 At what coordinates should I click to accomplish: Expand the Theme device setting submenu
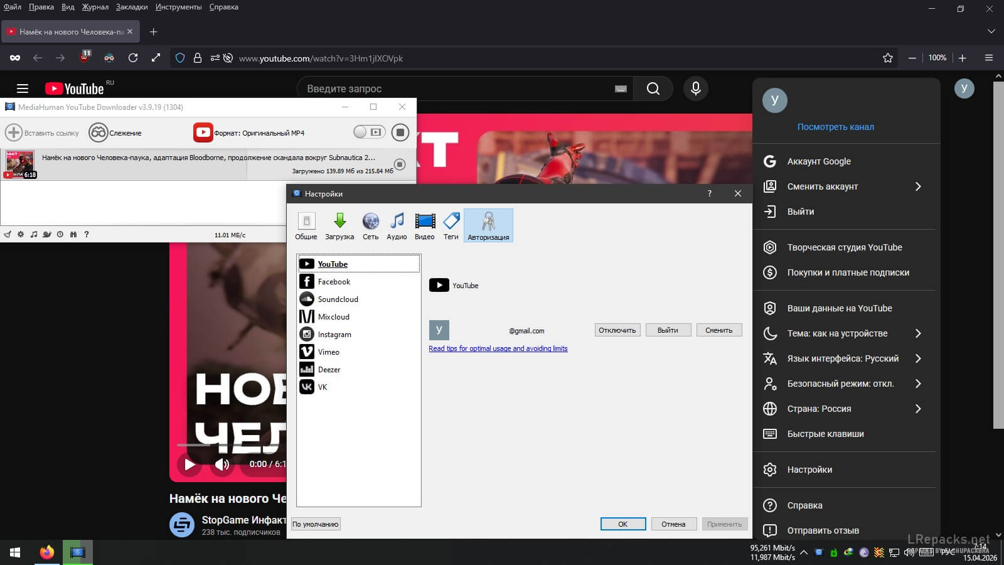pyautogui.click(x=918, y=333)
